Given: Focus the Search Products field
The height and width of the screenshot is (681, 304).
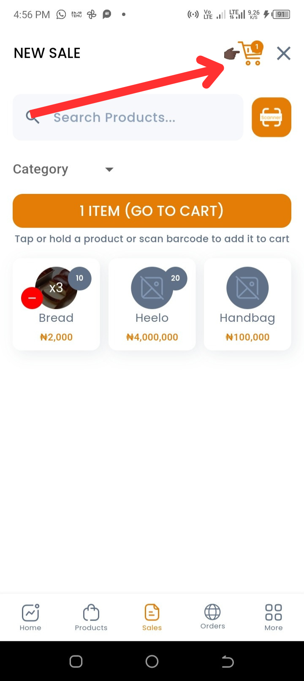Looking at the screenshot, I should pos(135,117).
